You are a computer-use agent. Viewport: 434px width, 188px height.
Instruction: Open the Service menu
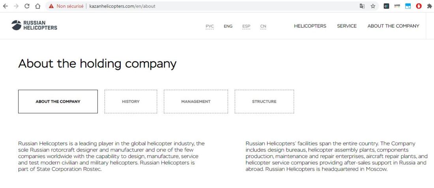tap(347, 26)
